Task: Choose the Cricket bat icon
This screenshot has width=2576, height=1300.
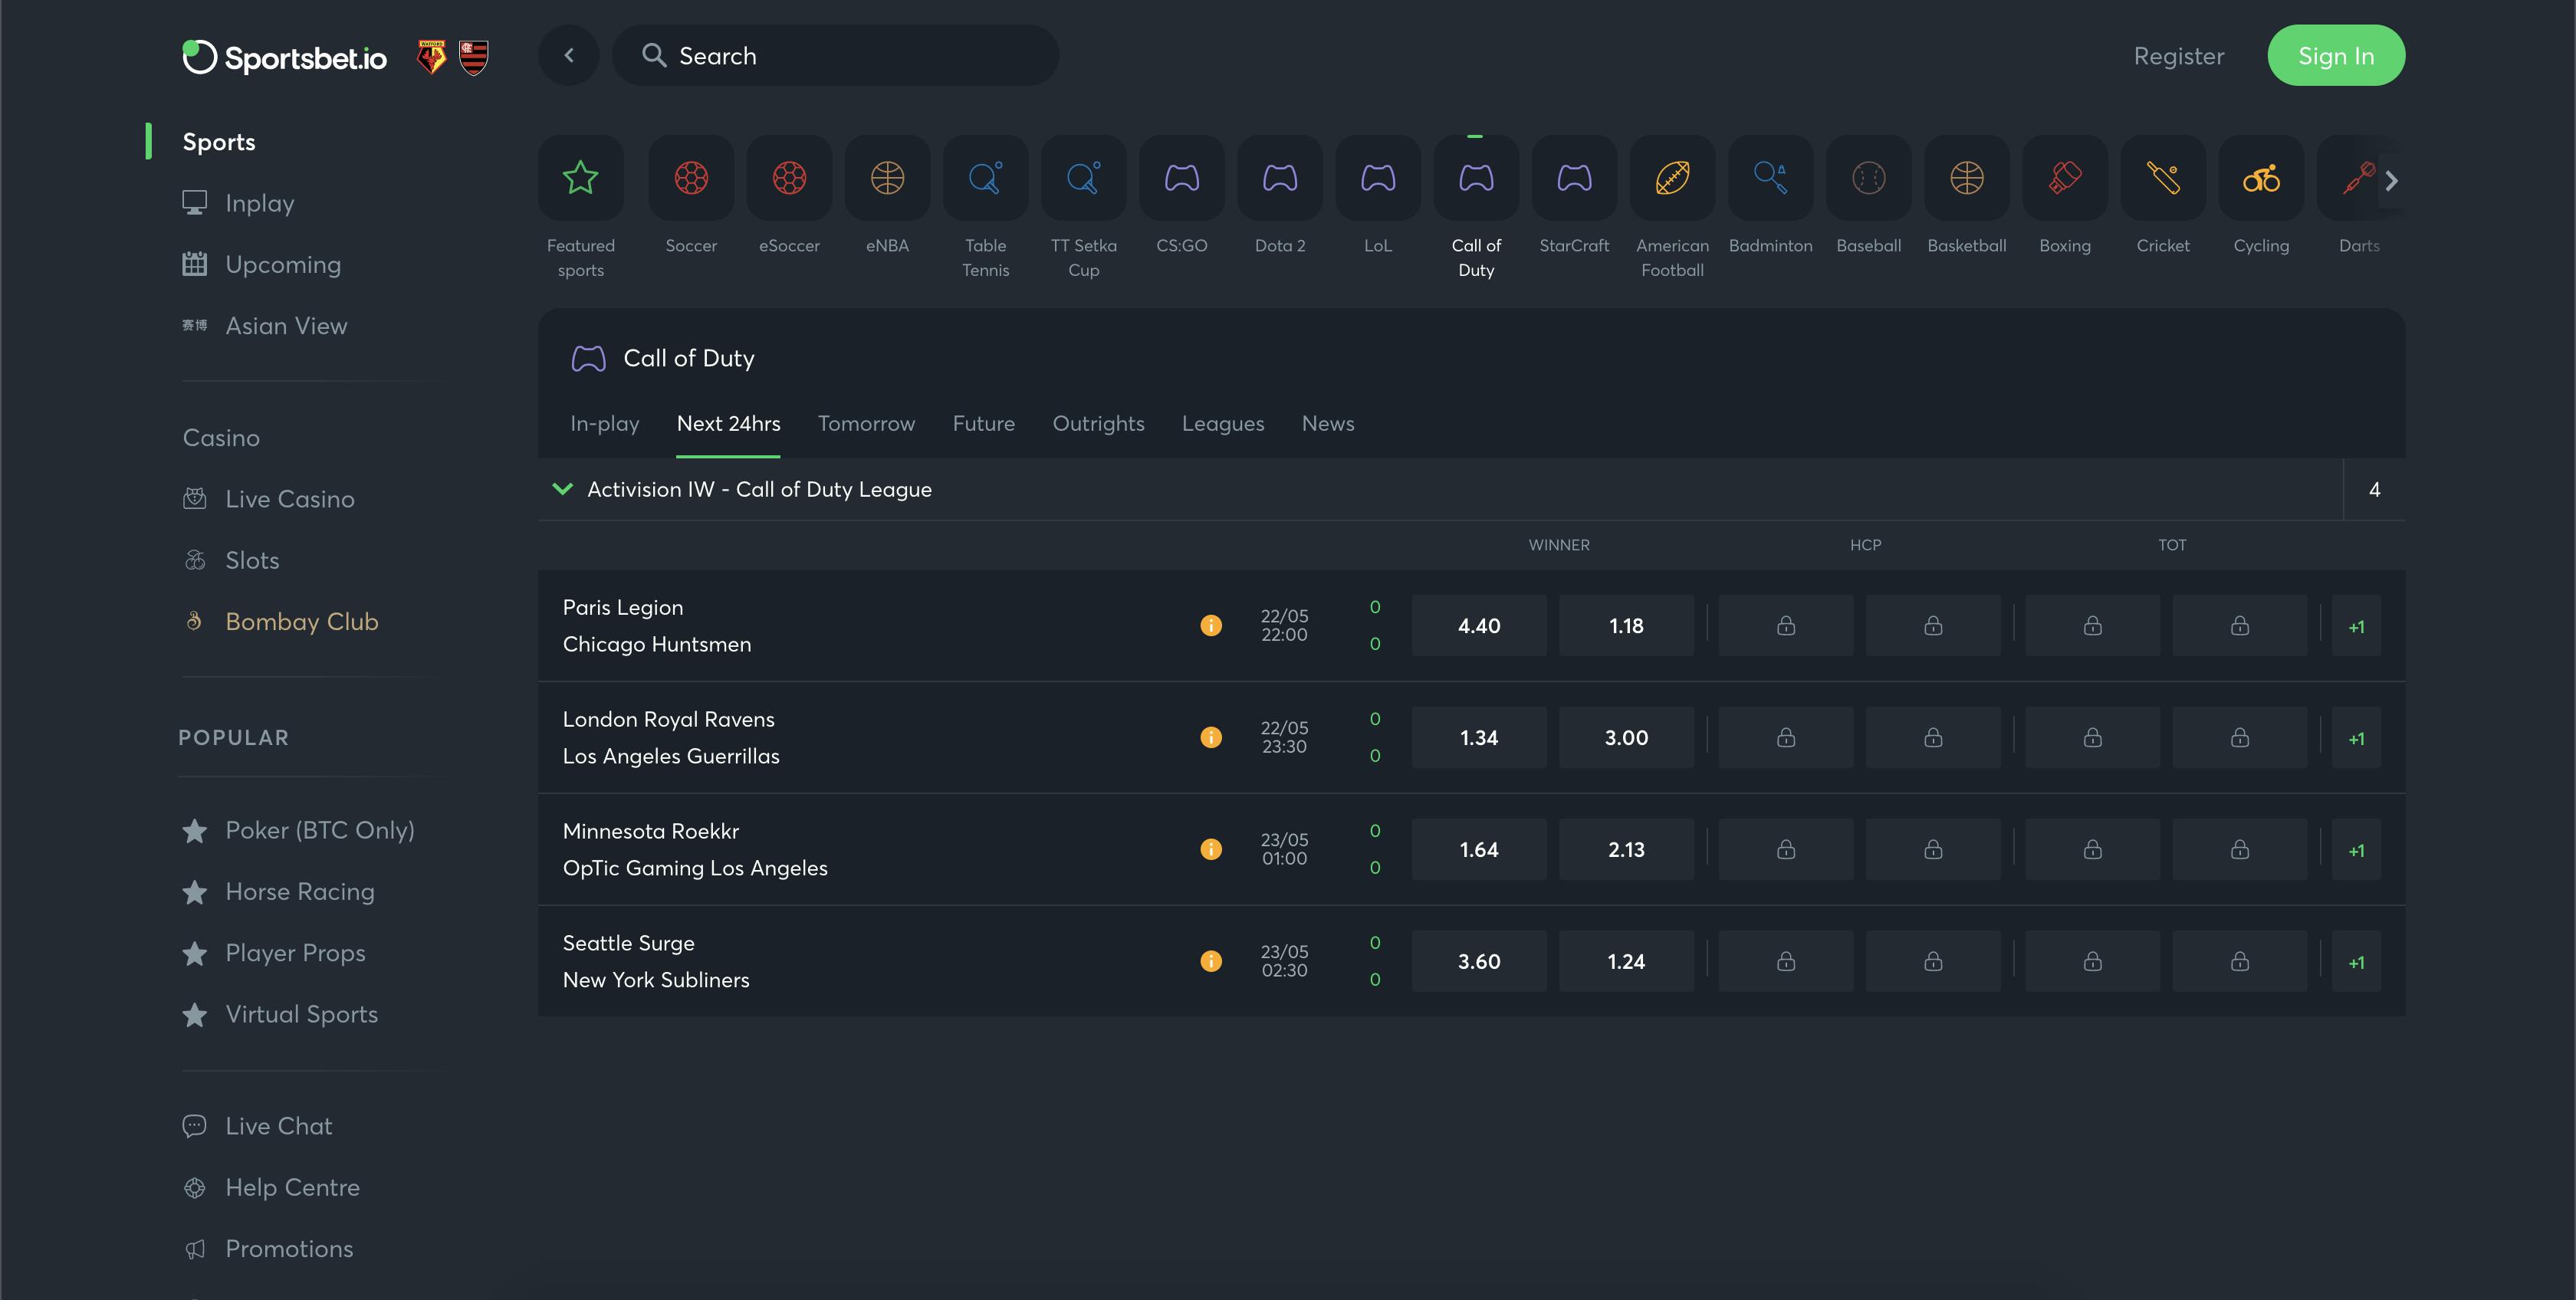Action: [x=2163, y=178]
